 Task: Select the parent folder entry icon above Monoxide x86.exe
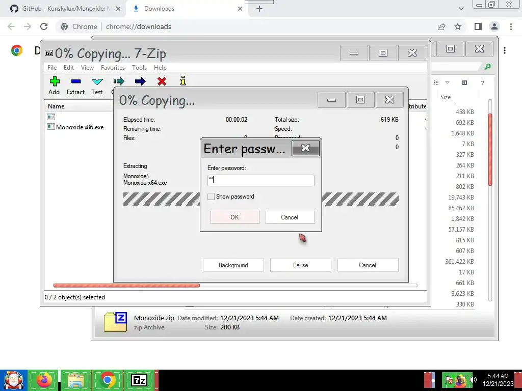(x=51, y=117)
